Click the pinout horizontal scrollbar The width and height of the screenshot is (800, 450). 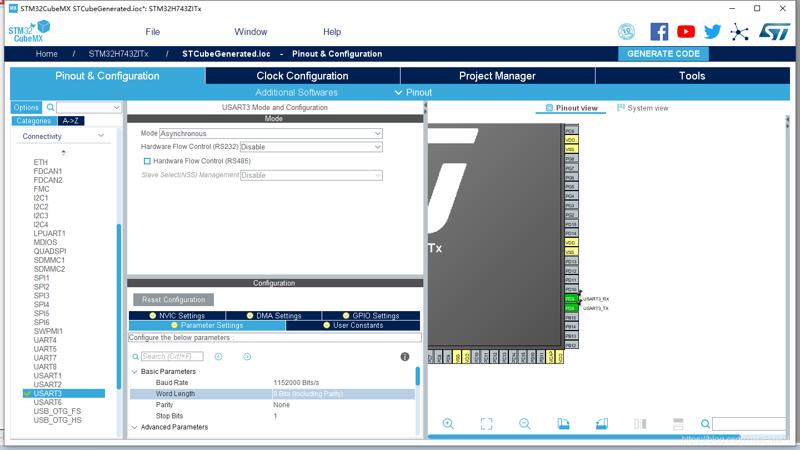(x=584, y=437)
